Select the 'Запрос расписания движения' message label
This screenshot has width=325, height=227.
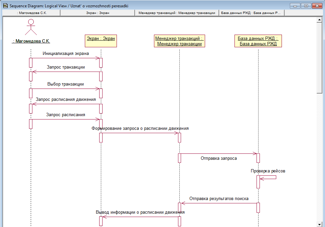(x=66, y=99)
